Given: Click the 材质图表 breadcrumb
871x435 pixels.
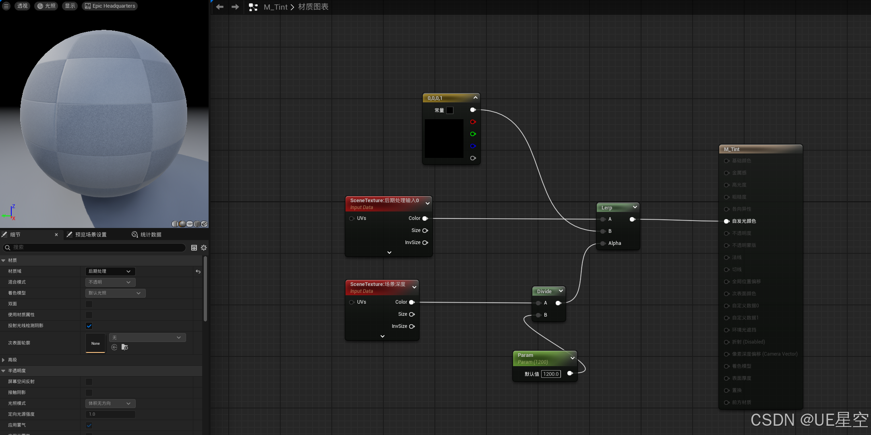Looking at the screenshot, I should (313, 7).
